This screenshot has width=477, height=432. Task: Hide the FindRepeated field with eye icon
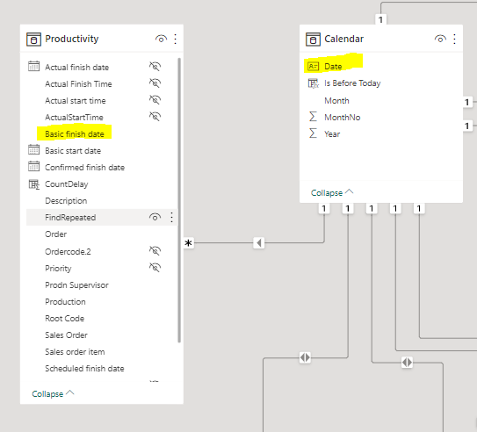click(x=155, y=217)
